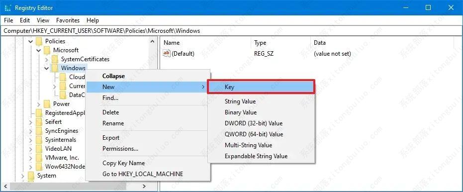Expand the VMware, Inc. tree node
463x192 pixels.
pyautogui.click(x=31, y=158)
